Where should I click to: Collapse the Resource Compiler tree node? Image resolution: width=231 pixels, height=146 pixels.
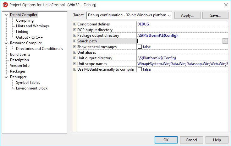pos(6,43)
